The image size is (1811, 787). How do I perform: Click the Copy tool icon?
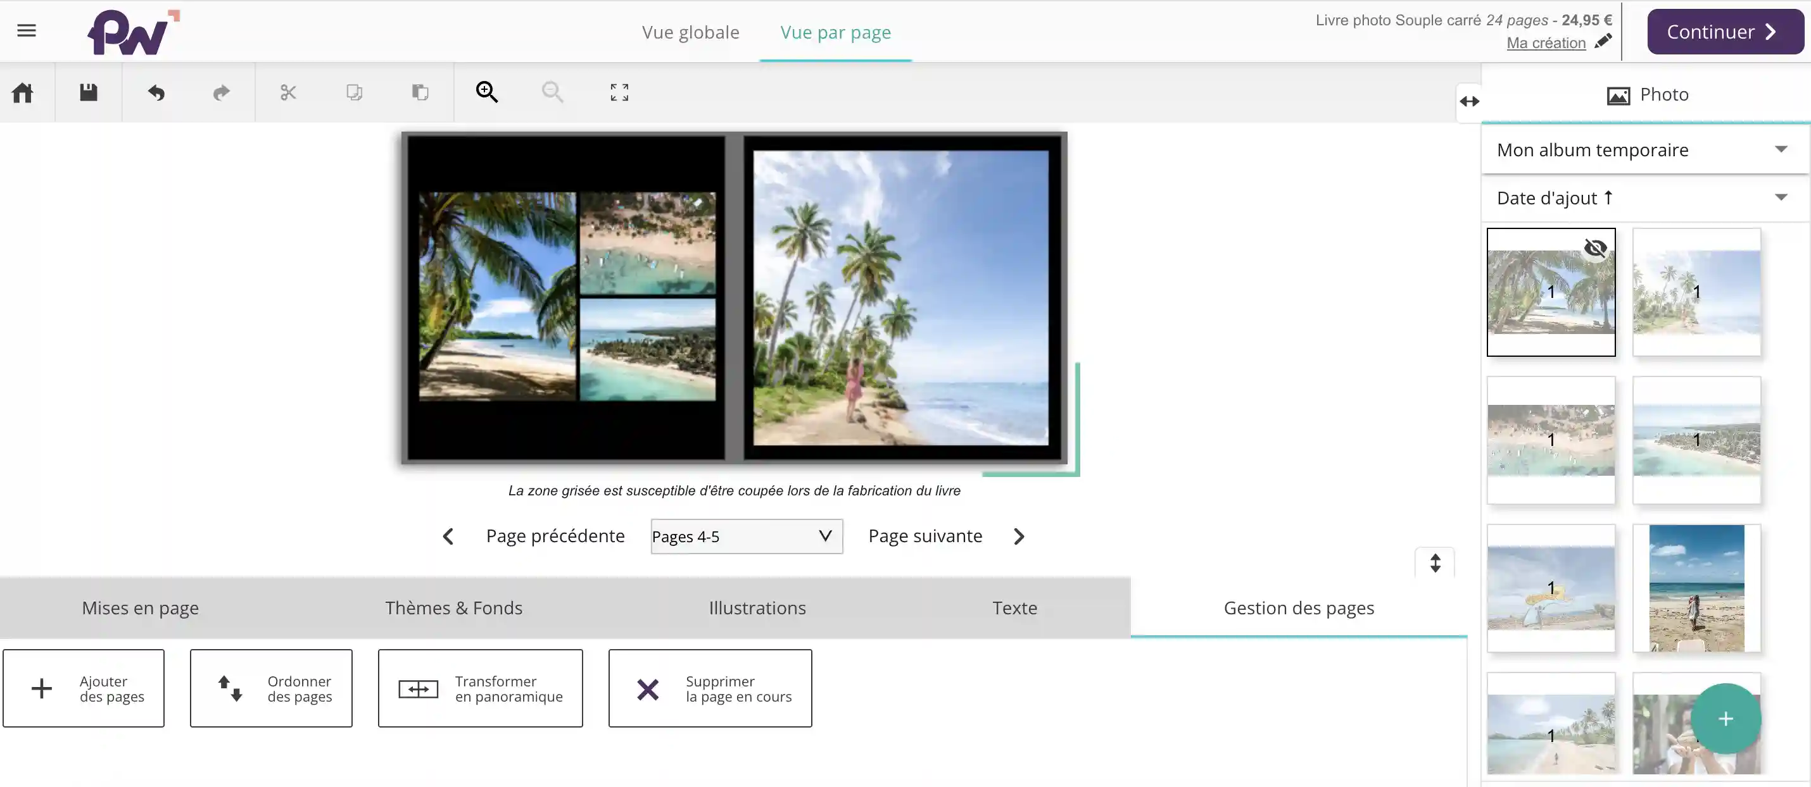352,91
